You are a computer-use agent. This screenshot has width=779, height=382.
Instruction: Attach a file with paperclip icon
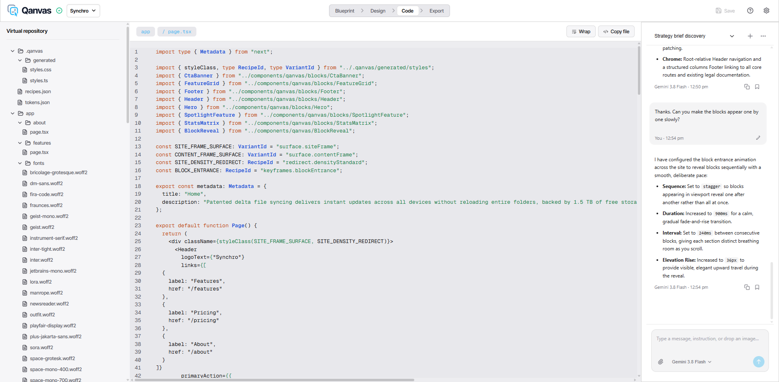pos(661,362)
